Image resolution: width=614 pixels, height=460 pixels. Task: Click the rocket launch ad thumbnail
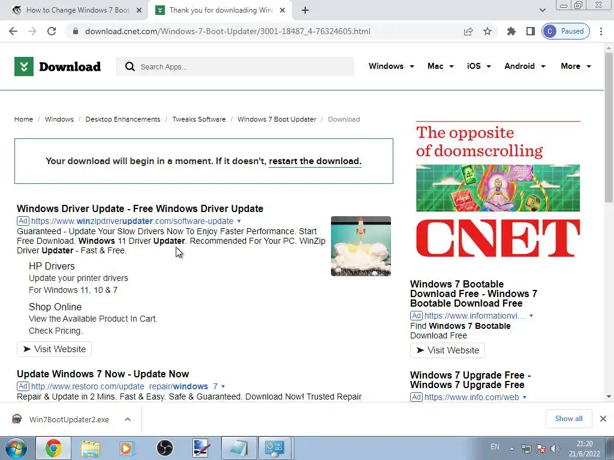(360, 246)
